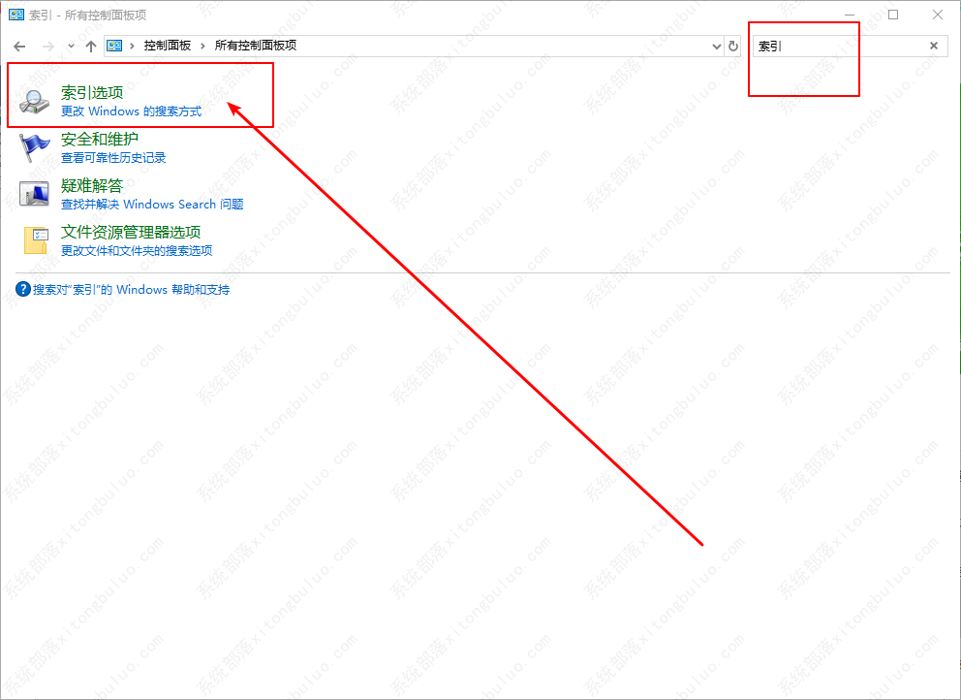
Task: Clear the search box with the X
Action: pos(934,46)
